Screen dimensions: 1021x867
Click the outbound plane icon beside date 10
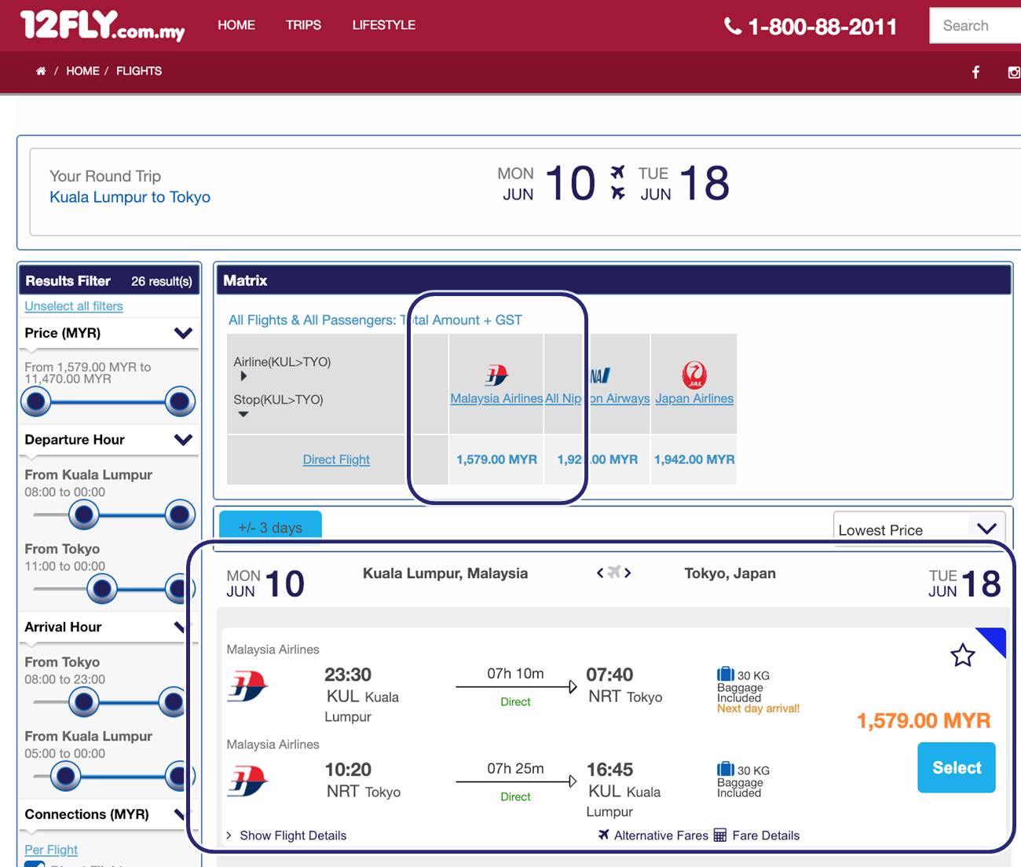[x=618, y=172]
